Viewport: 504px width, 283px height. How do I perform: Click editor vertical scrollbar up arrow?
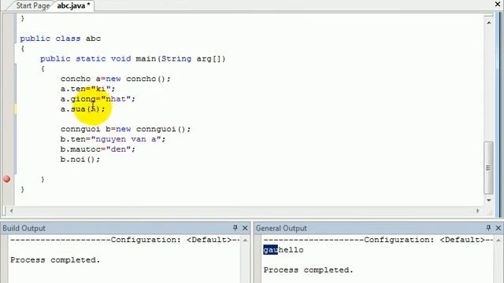pyautogui.click(x=488, y=23)
